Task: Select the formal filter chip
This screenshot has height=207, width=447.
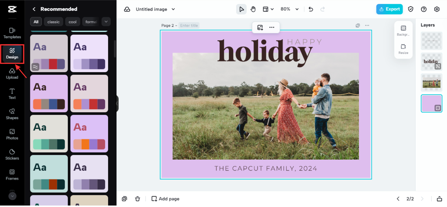Action: click(91, 22)
